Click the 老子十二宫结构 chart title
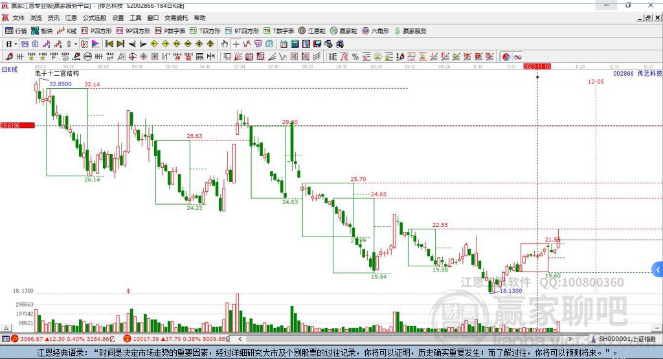663x359 pixels. coord(57,73)
